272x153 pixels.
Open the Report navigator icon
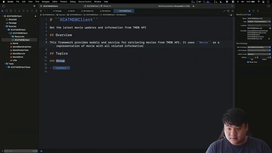(x=36, y=11)
